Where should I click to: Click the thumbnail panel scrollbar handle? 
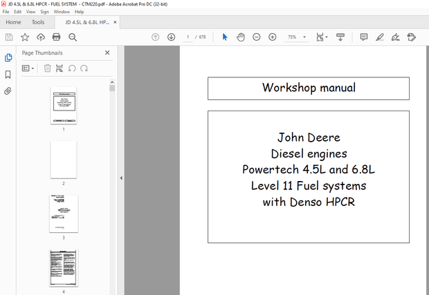coord(112,88)
